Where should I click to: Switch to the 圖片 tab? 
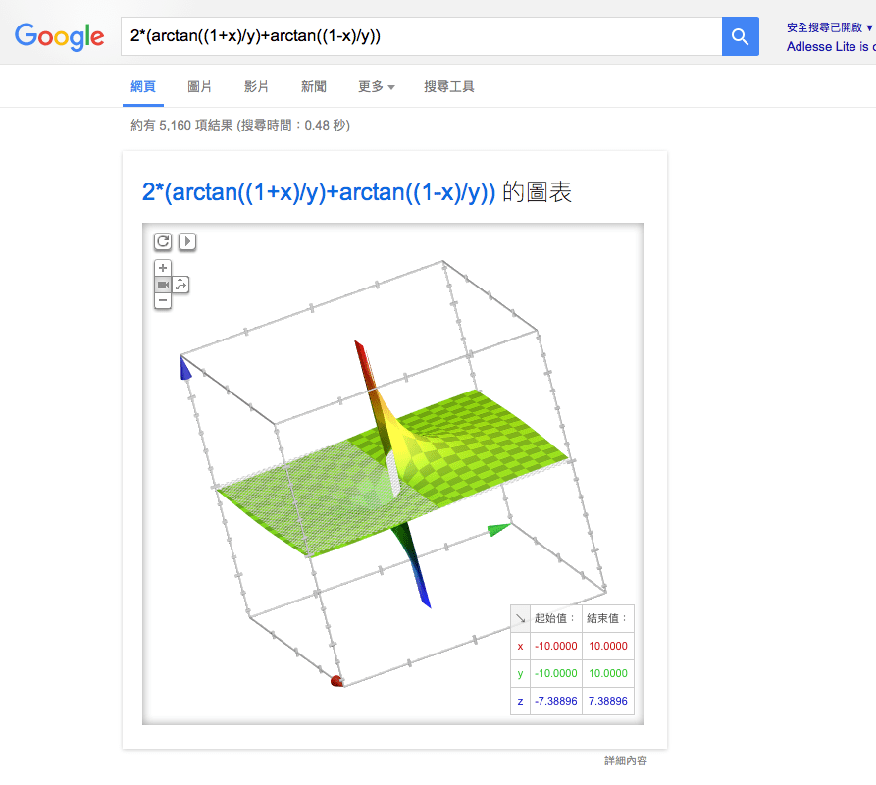(x=199, y=86)
